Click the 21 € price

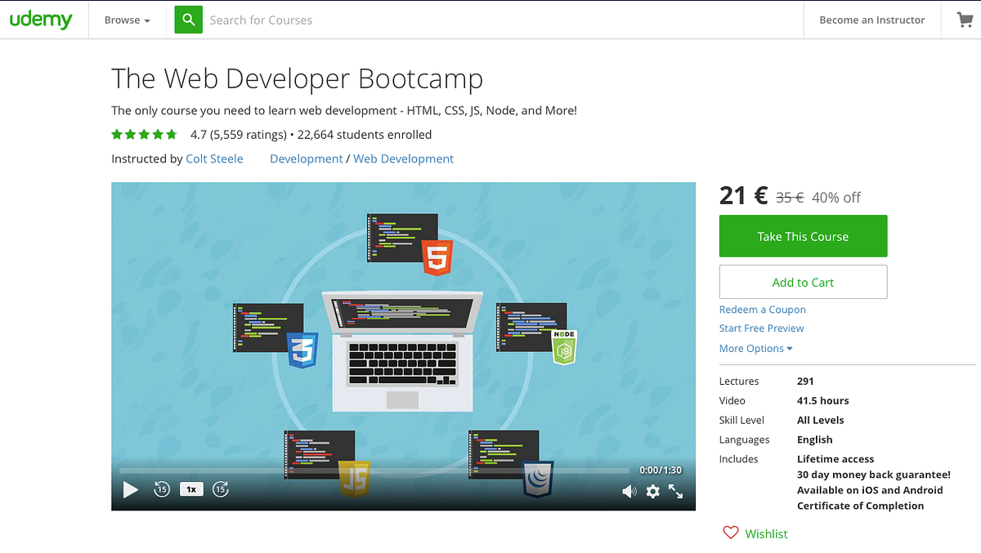[x=743, y=195]
